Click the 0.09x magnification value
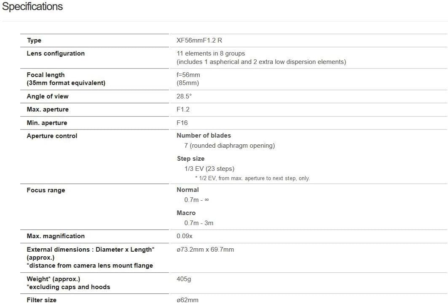 185,236
